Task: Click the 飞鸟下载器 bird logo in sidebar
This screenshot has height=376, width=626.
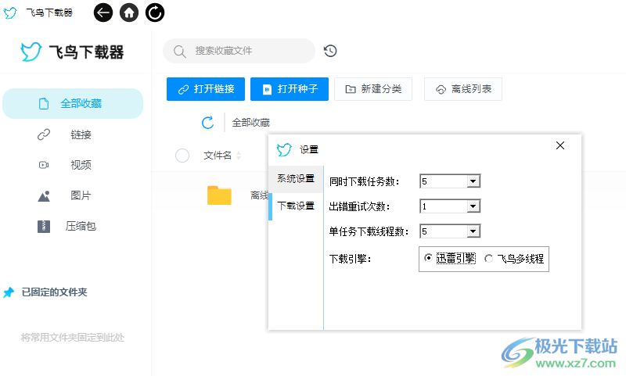Action: point(31,52)
